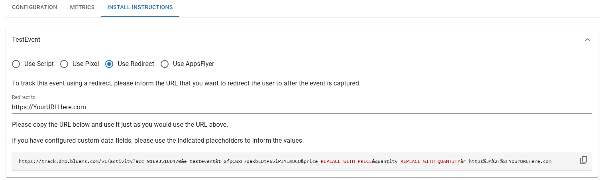Image resolution: width=605 pixels, height=180 pixels.
Task: Click the REPLACE_WITH_QUANTITY placeholder in the URL
Action: (430, 161)
